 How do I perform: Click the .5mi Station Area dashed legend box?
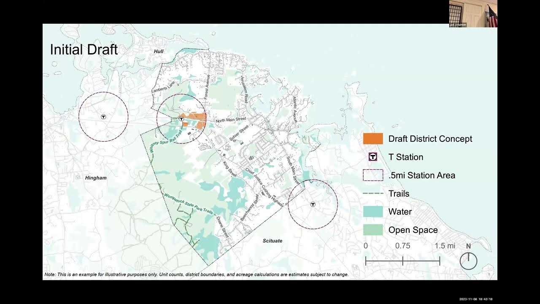click(373, 175)
